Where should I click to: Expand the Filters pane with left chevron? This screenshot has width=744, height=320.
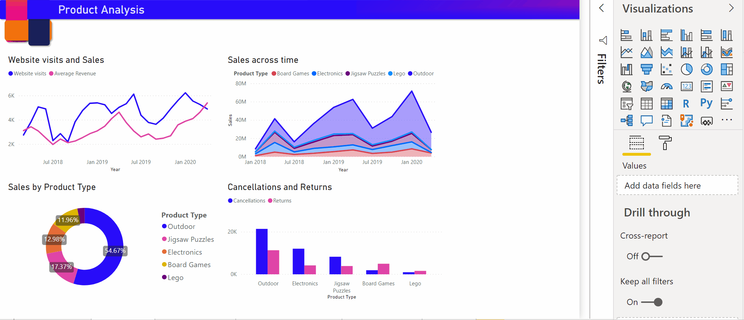(x=602, y=8)
